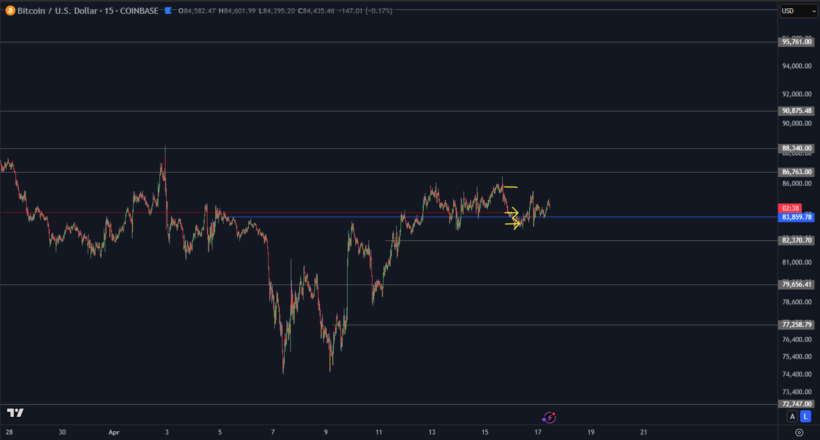This screenshot has height=440, width=820.
Task: Click the 79,656.41 price label
Action: (x=797, y=284)
